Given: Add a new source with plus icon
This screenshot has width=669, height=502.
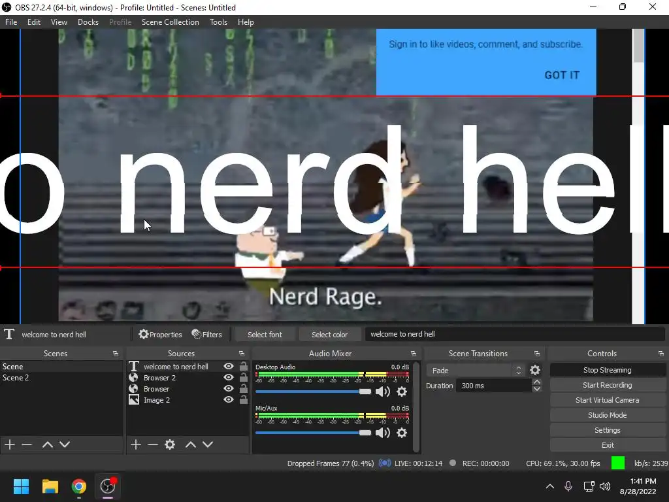Looking at the screenshot, I should pos(136,444).
